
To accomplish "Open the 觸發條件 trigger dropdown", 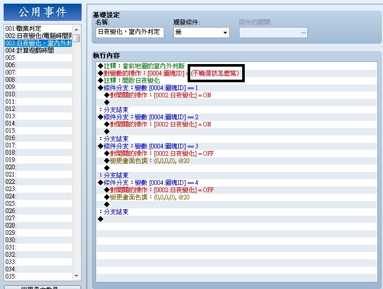I will coord(201,32).
